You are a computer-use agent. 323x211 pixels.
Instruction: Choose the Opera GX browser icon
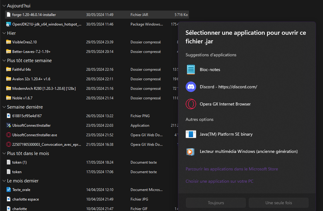[x=191, y=104]
